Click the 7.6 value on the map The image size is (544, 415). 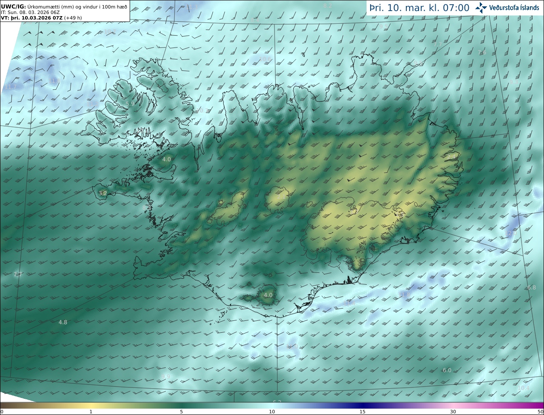pos(482,52)
